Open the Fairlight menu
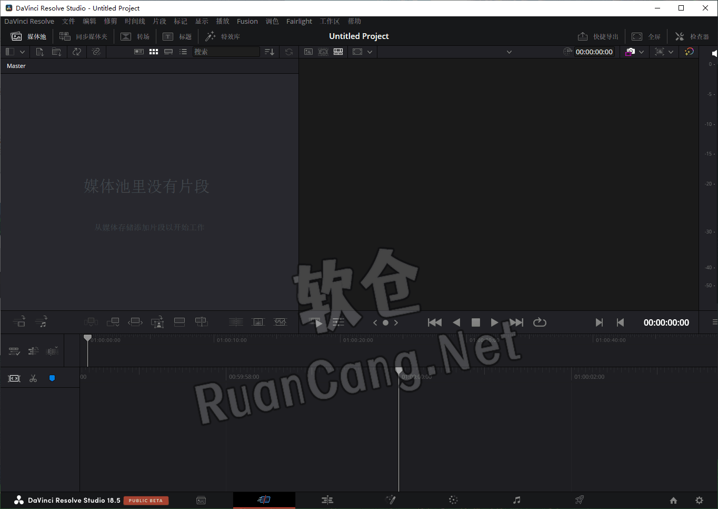 [299, 21]
